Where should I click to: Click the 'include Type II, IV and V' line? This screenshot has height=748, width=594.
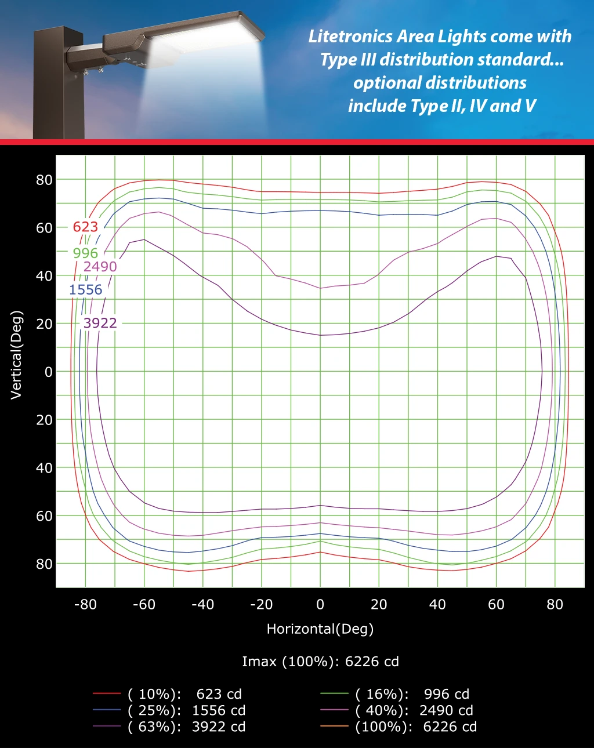[x=441, y=106]
